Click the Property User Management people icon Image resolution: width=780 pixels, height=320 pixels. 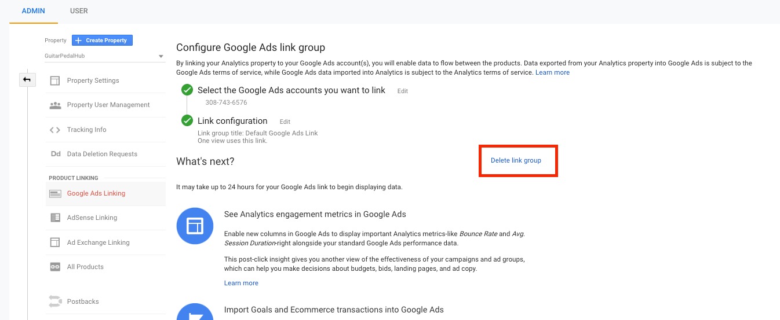coord(55,105)
